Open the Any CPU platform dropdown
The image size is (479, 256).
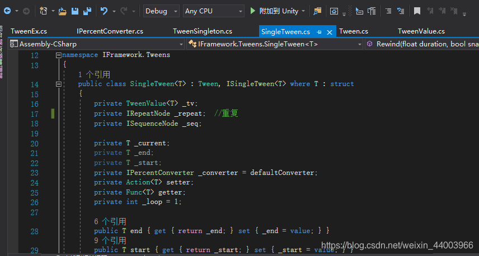coord(214,11)
